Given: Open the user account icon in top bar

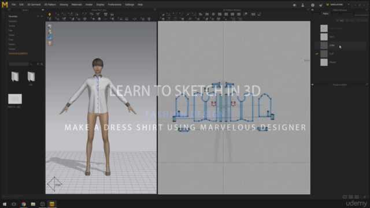Looking at the screenshot, I should point(303,5).
